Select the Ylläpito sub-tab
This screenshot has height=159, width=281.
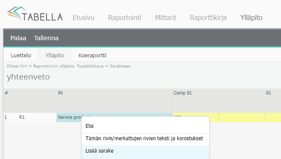click(55, 55)
